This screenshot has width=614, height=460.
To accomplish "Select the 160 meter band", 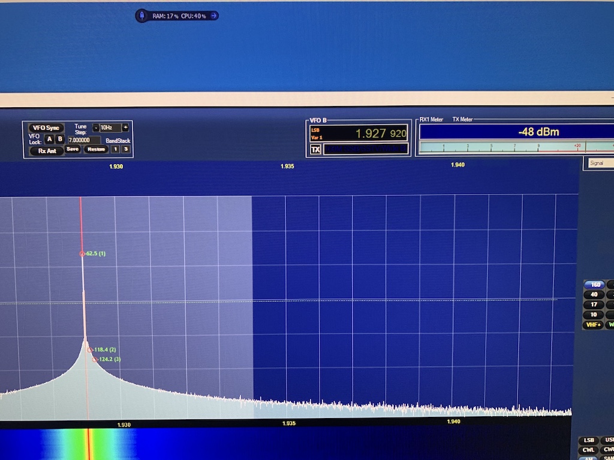I will (x=595, y=285).
